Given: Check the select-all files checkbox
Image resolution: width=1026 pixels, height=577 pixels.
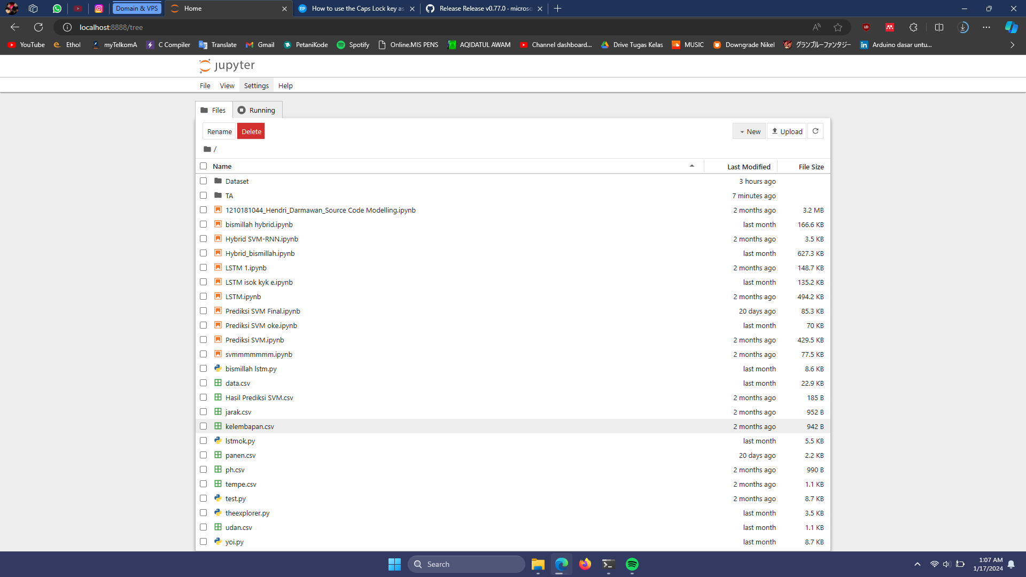Looking at the screenshot, I should tap(203, 166).
